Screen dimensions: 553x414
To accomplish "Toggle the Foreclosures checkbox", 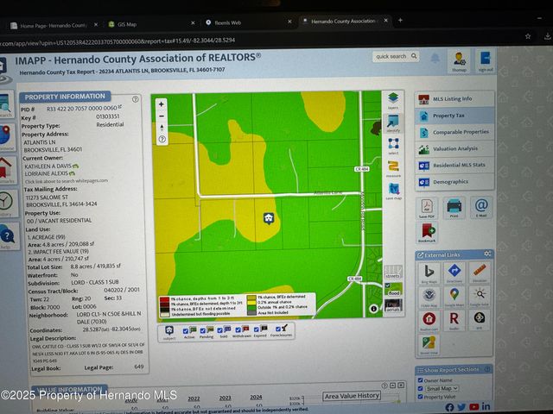I will 280,329.
